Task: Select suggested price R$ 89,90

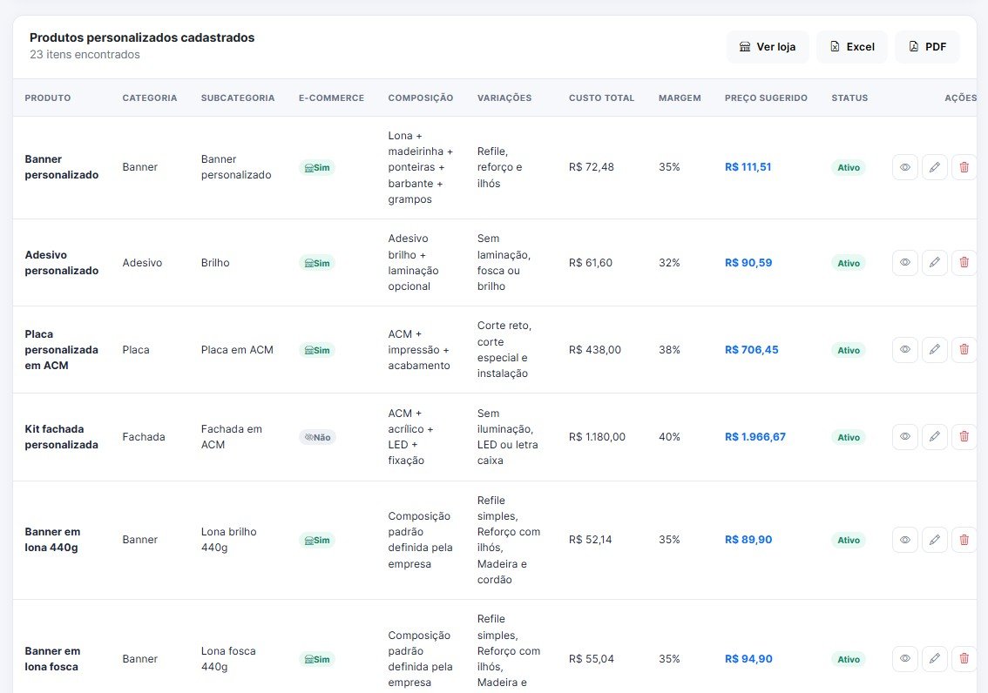Action: [748, 540]
